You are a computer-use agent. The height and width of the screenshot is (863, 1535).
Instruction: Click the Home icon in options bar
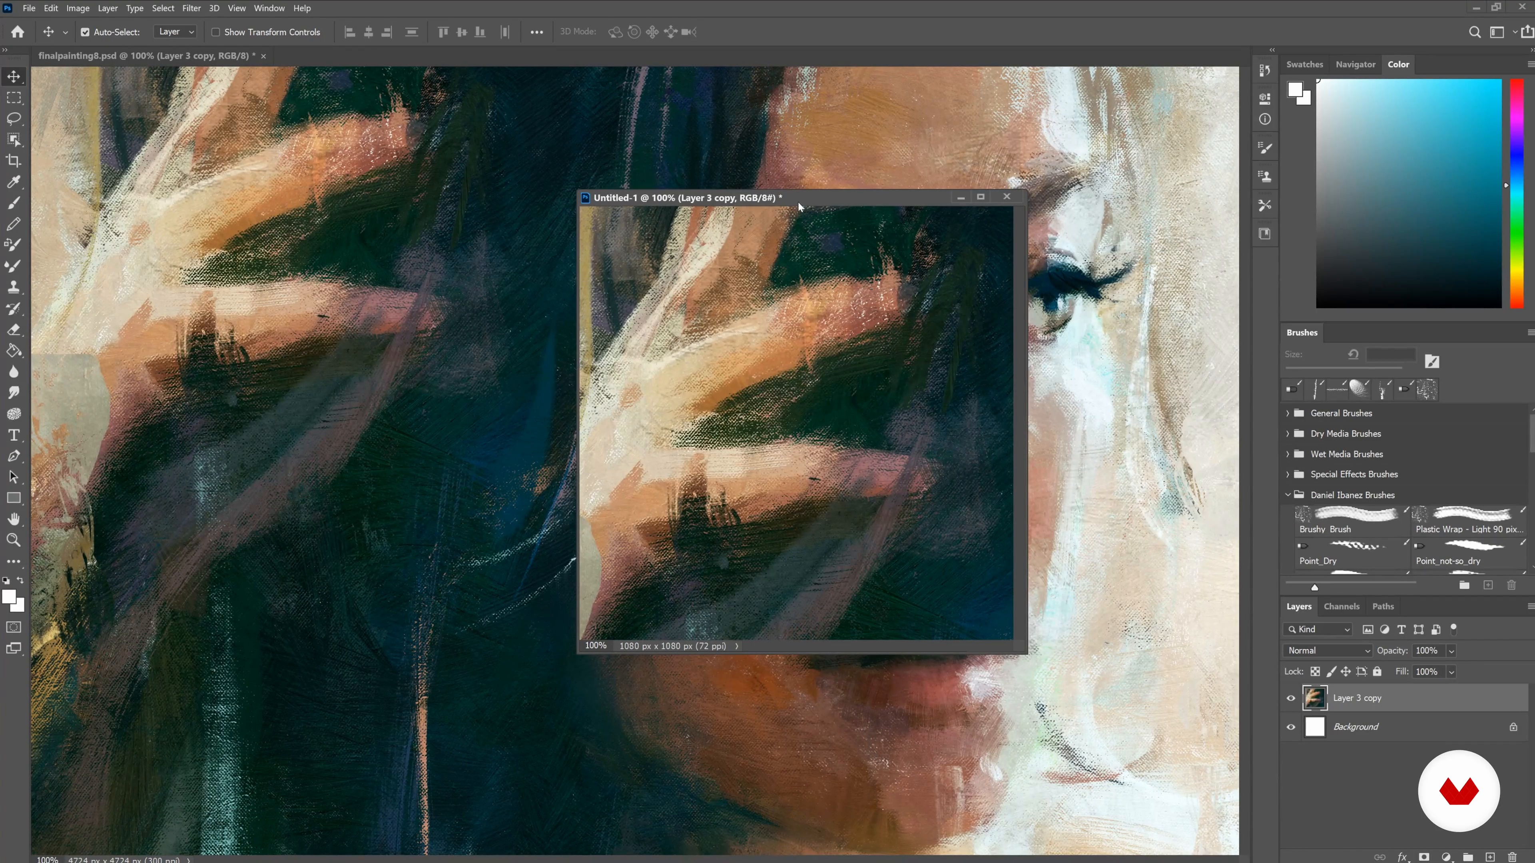[x=18, y=32]
